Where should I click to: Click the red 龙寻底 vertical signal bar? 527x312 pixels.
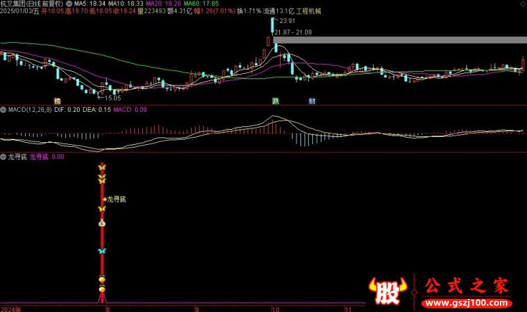(x=102, y=232)
